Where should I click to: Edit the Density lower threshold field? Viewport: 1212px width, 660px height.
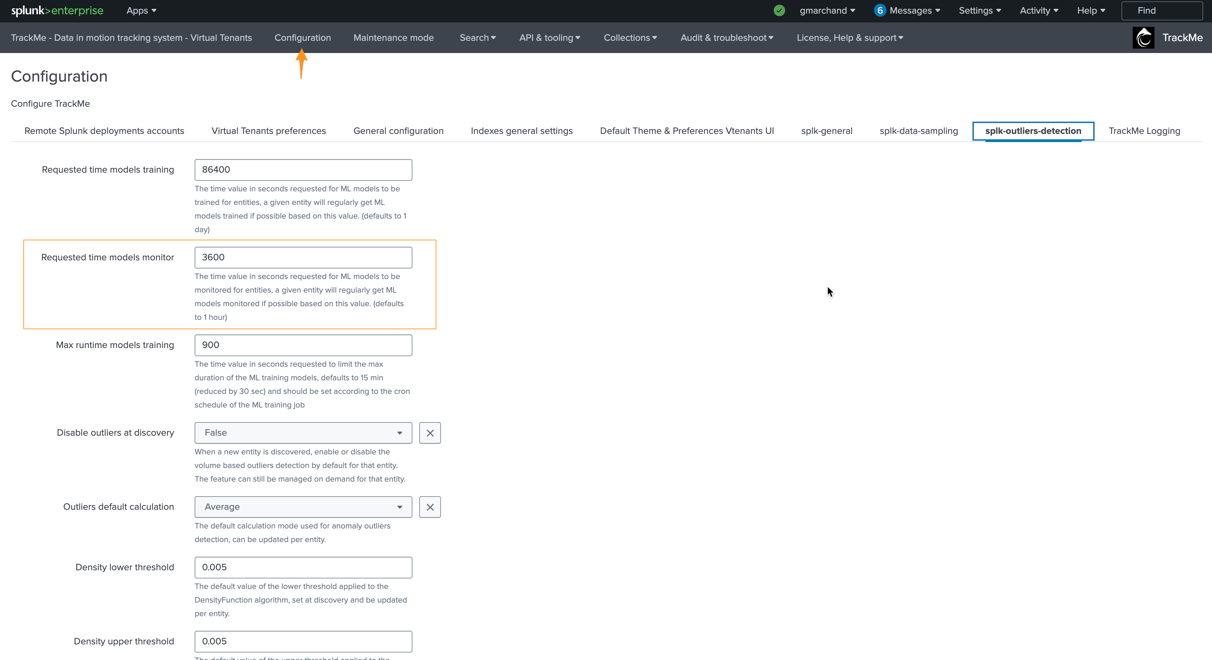[x=304, y=568]
